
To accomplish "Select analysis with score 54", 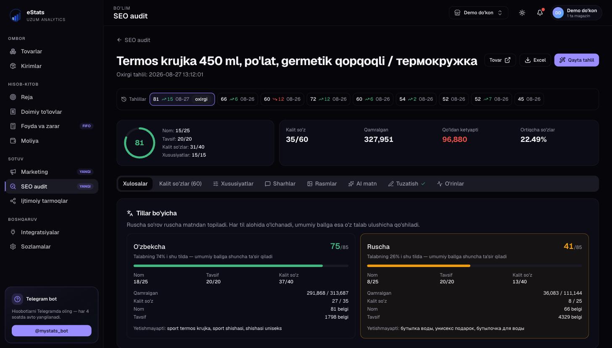I will (x=416, y=99).
